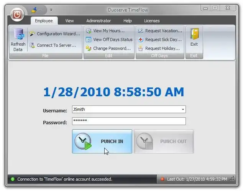Image resolution: width=243 pixels, height=191 pixels.
Task: Switch to the Employee tab
Action: (x=44, y=21)
